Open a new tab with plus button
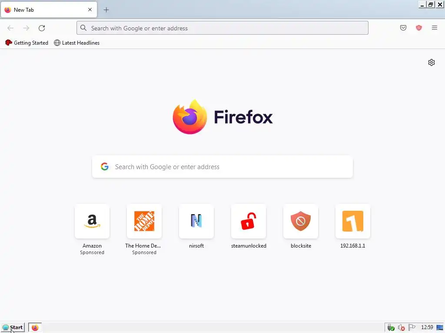Image resolution: width=445 pixels, height=333 pixels. click(x=106, y=10)
